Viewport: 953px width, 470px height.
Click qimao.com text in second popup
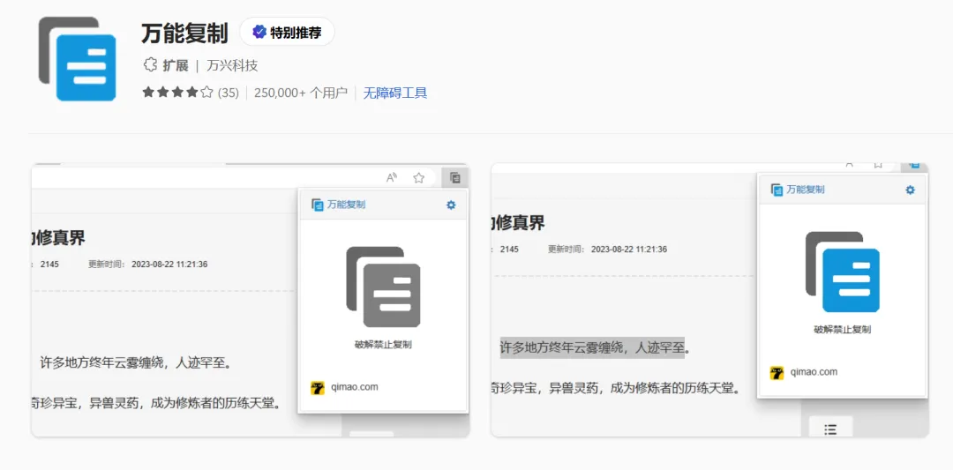(x=814, y=372)
